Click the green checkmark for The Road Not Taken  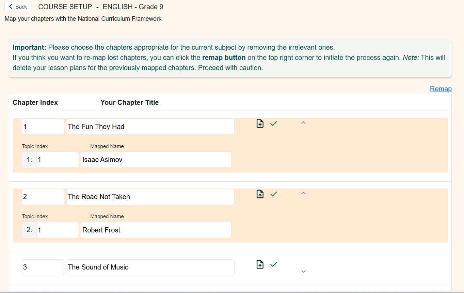tap(274, 194)
